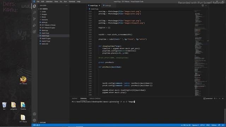Viewport: 226px width, 127px height.
Task: Open the File menu
Action: pyautogui.click(x=38, y=1)
